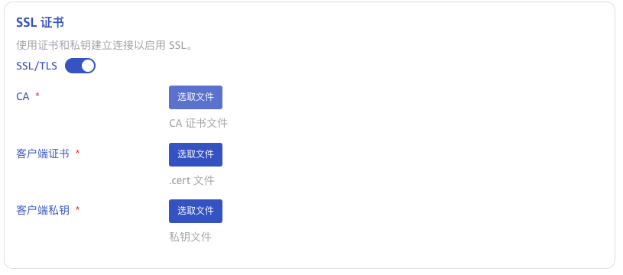Click the CA field label
Screen dimensions: 623x275
tap(23, 96)
